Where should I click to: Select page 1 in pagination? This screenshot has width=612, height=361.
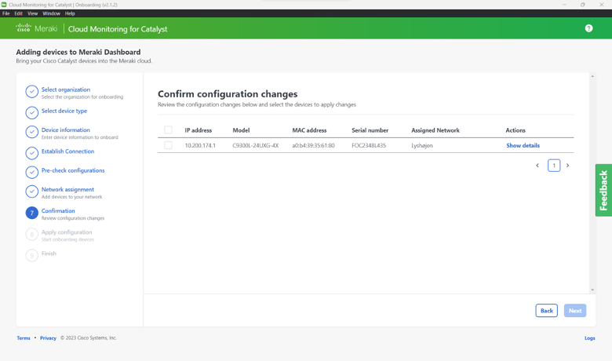pyautogui.click(x=554, y=166)
